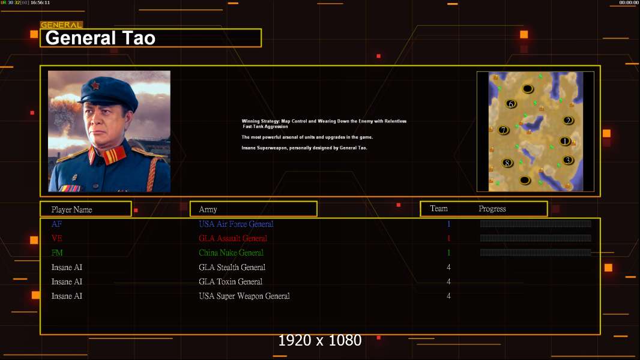Click the 16:56:11 clock readout in the corner
This screenshot has width=640, height=360.
click(x=40, y=2)
